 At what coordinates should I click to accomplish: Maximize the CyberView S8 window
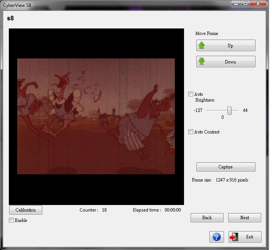[x=245, y=3]
